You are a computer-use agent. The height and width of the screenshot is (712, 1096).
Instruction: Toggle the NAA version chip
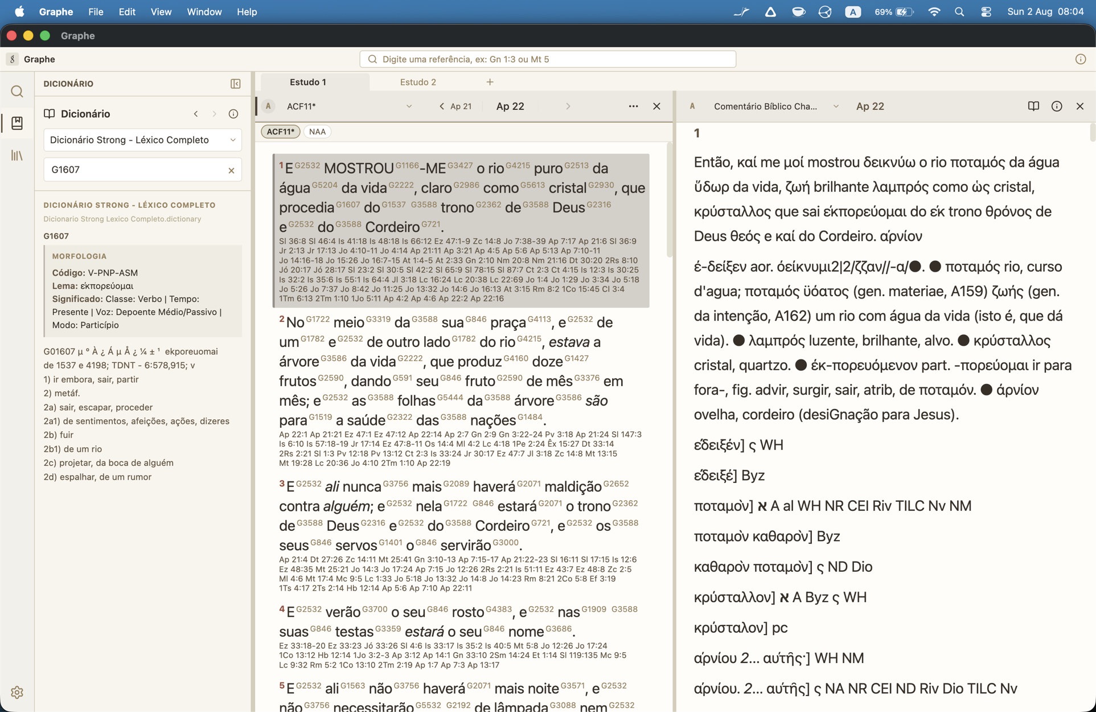[x=317, y=132]
